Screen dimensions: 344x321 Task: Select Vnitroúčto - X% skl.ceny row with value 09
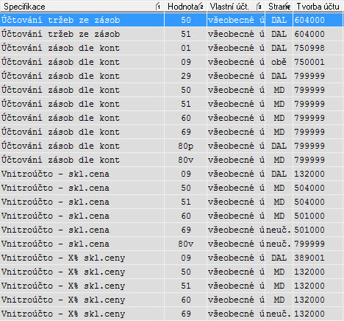(x=171, y=258)
